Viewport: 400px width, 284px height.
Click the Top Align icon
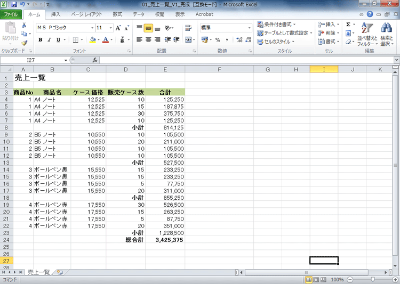[x=139, y=28]
